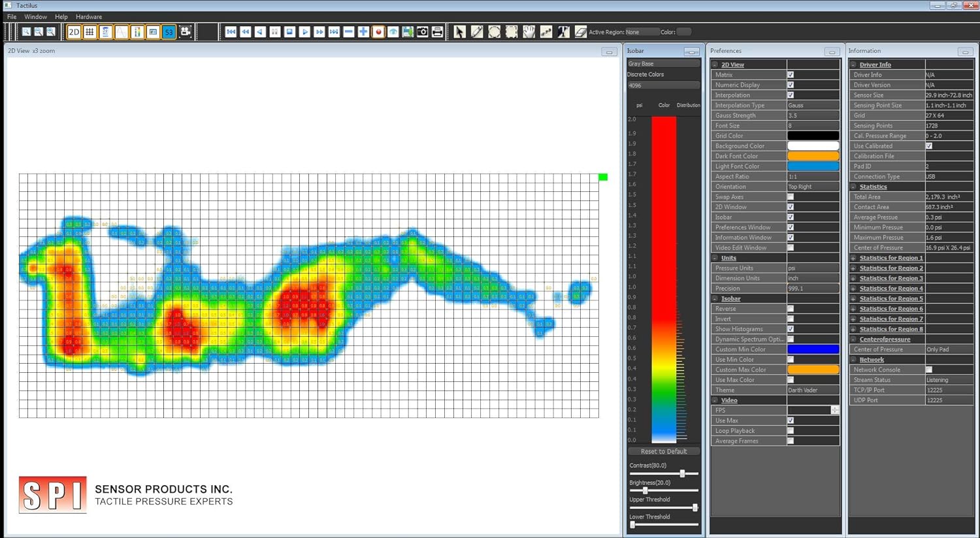Select the eraser tool
Screen dimensions: 980x538
tap(580, 32)
